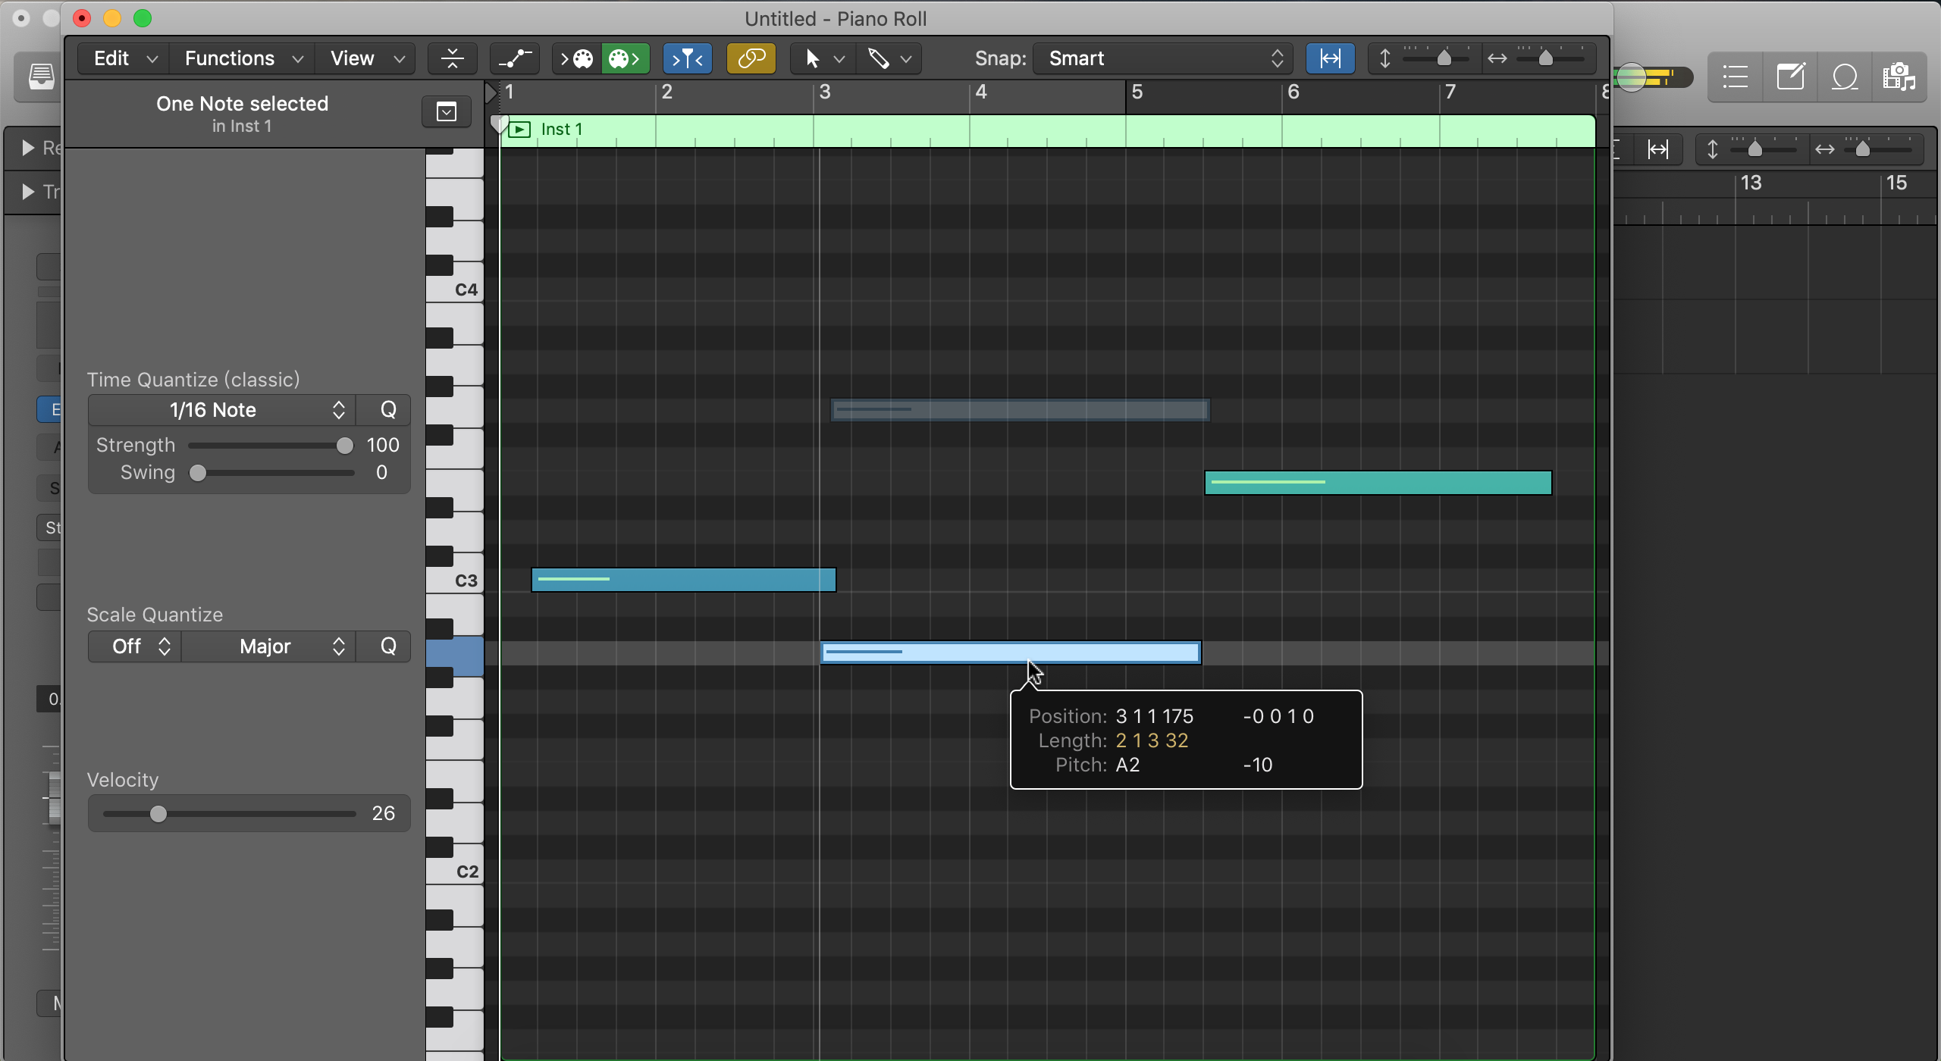Image resolution: width=1941 pixels, height=1061 pixels.
Task: Toggle the green MIDI Out button
Action: (x=626, y=58)
